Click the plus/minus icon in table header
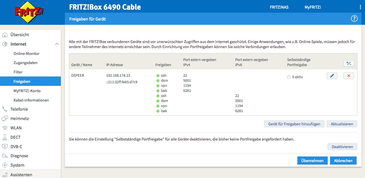Image resolution: width=365 pixels, height=178 pixels. coord(349,63)
